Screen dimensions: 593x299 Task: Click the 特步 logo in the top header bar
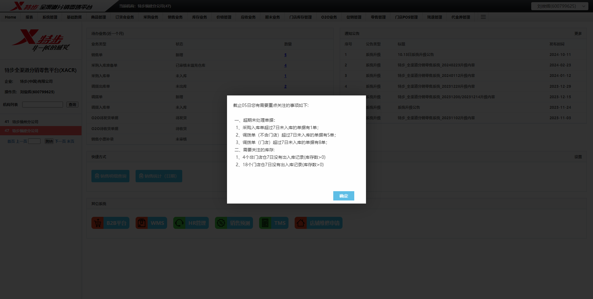[51, 6]
